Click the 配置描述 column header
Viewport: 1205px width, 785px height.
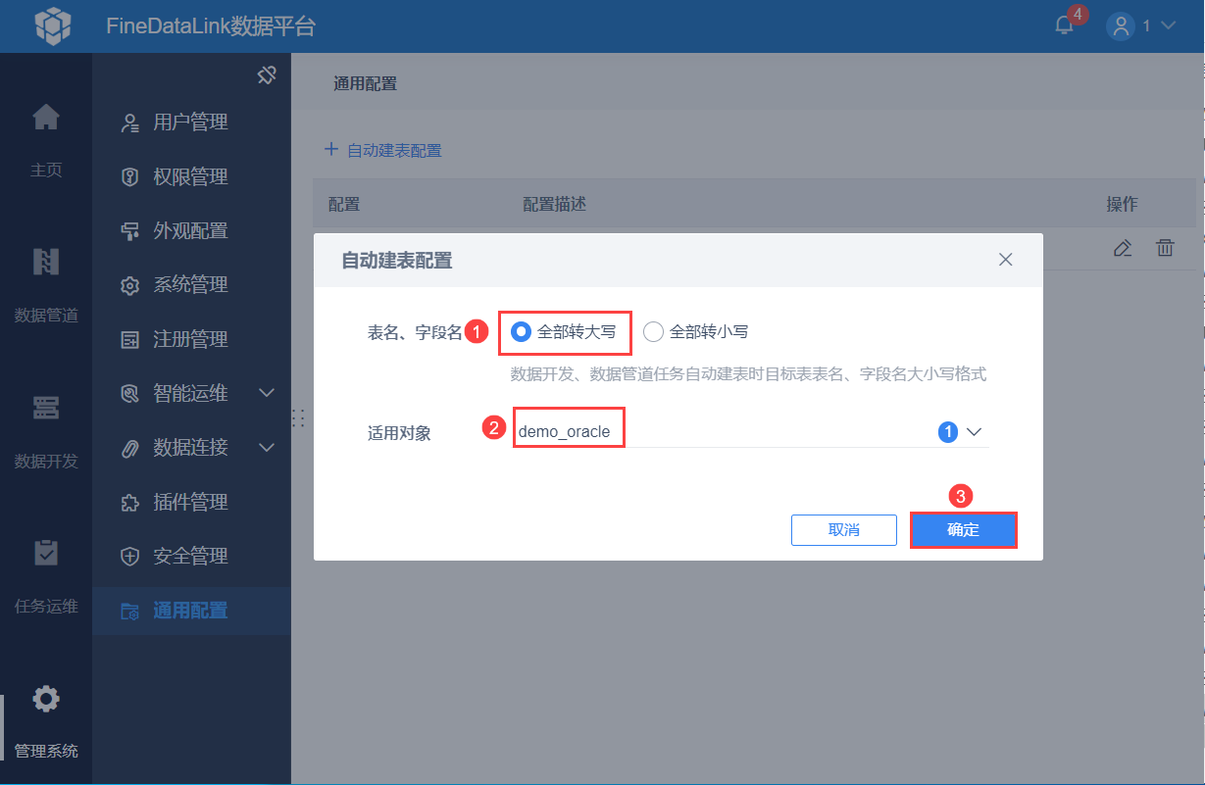(x=554, y=204)
